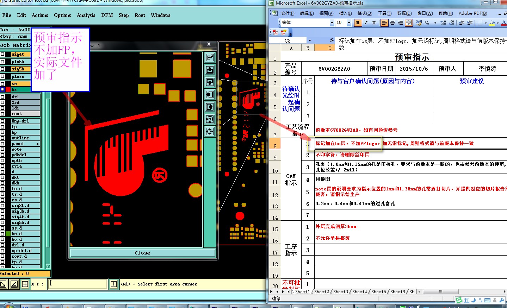Switch to the Sheet2 tab in Excel
The image size is (507, 308).
pyautogui.click(x=321, y=292)
